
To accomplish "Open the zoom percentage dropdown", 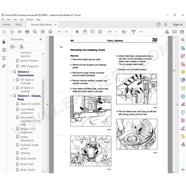I will [116, 32].
